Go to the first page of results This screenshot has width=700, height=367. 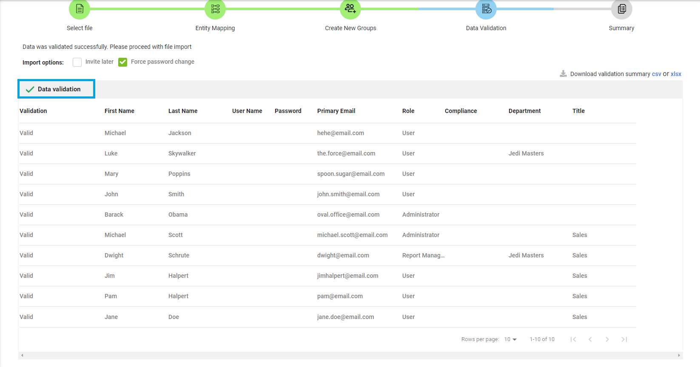573,339
